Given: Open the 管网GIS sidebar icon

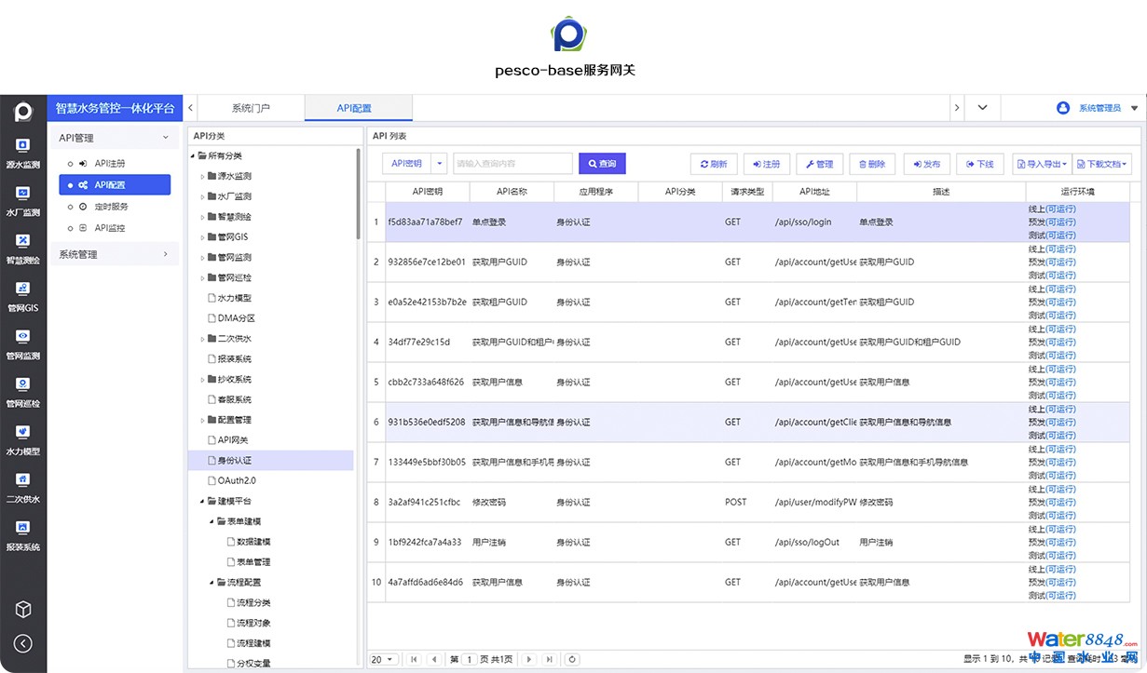Looking at the screenshot, I should click(x=23, y=289).
